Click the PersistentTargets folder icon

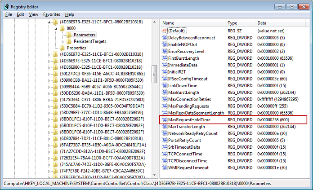[x=69, y=41]
